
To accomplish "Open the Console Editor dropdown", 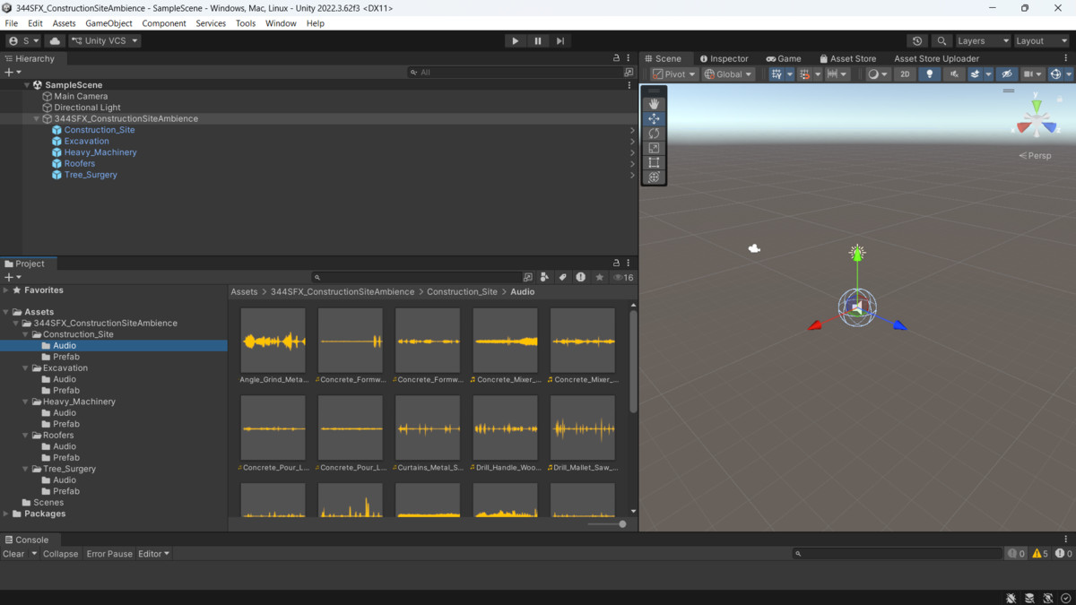I will coord(153,554).
